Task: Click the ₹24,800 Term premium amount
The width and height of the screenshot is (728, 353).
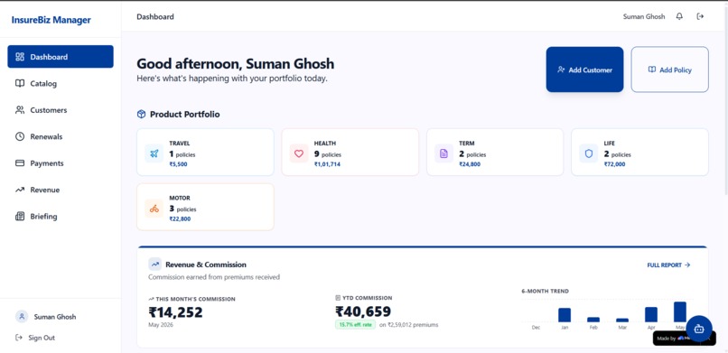Action: click(470, 164)
